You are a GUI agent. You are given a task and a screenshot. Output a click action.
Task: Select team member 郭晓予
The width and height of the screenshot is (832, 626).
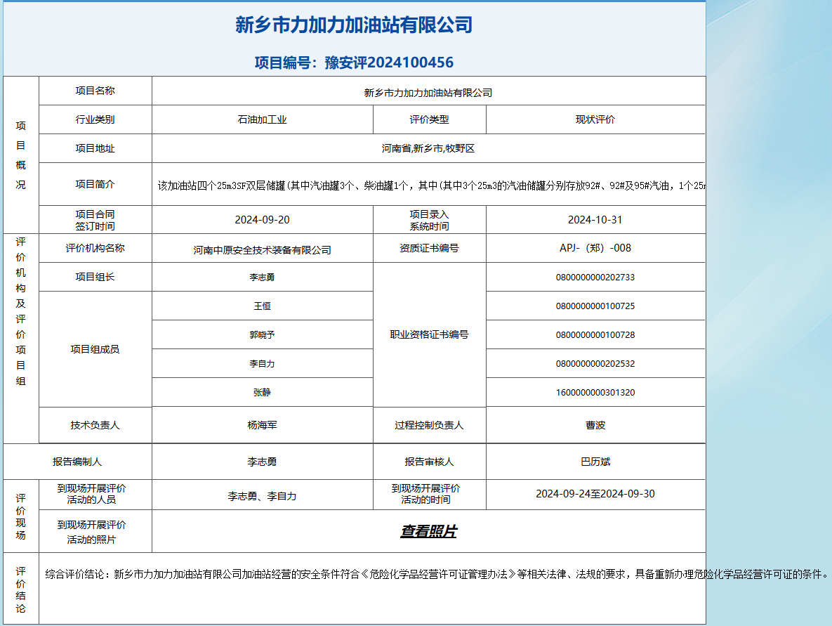262,334
